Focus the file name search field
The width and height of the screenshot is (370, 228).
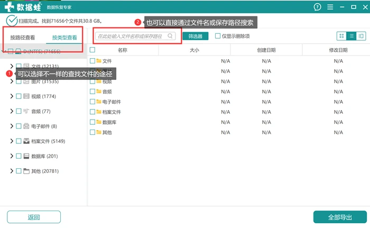135,36
